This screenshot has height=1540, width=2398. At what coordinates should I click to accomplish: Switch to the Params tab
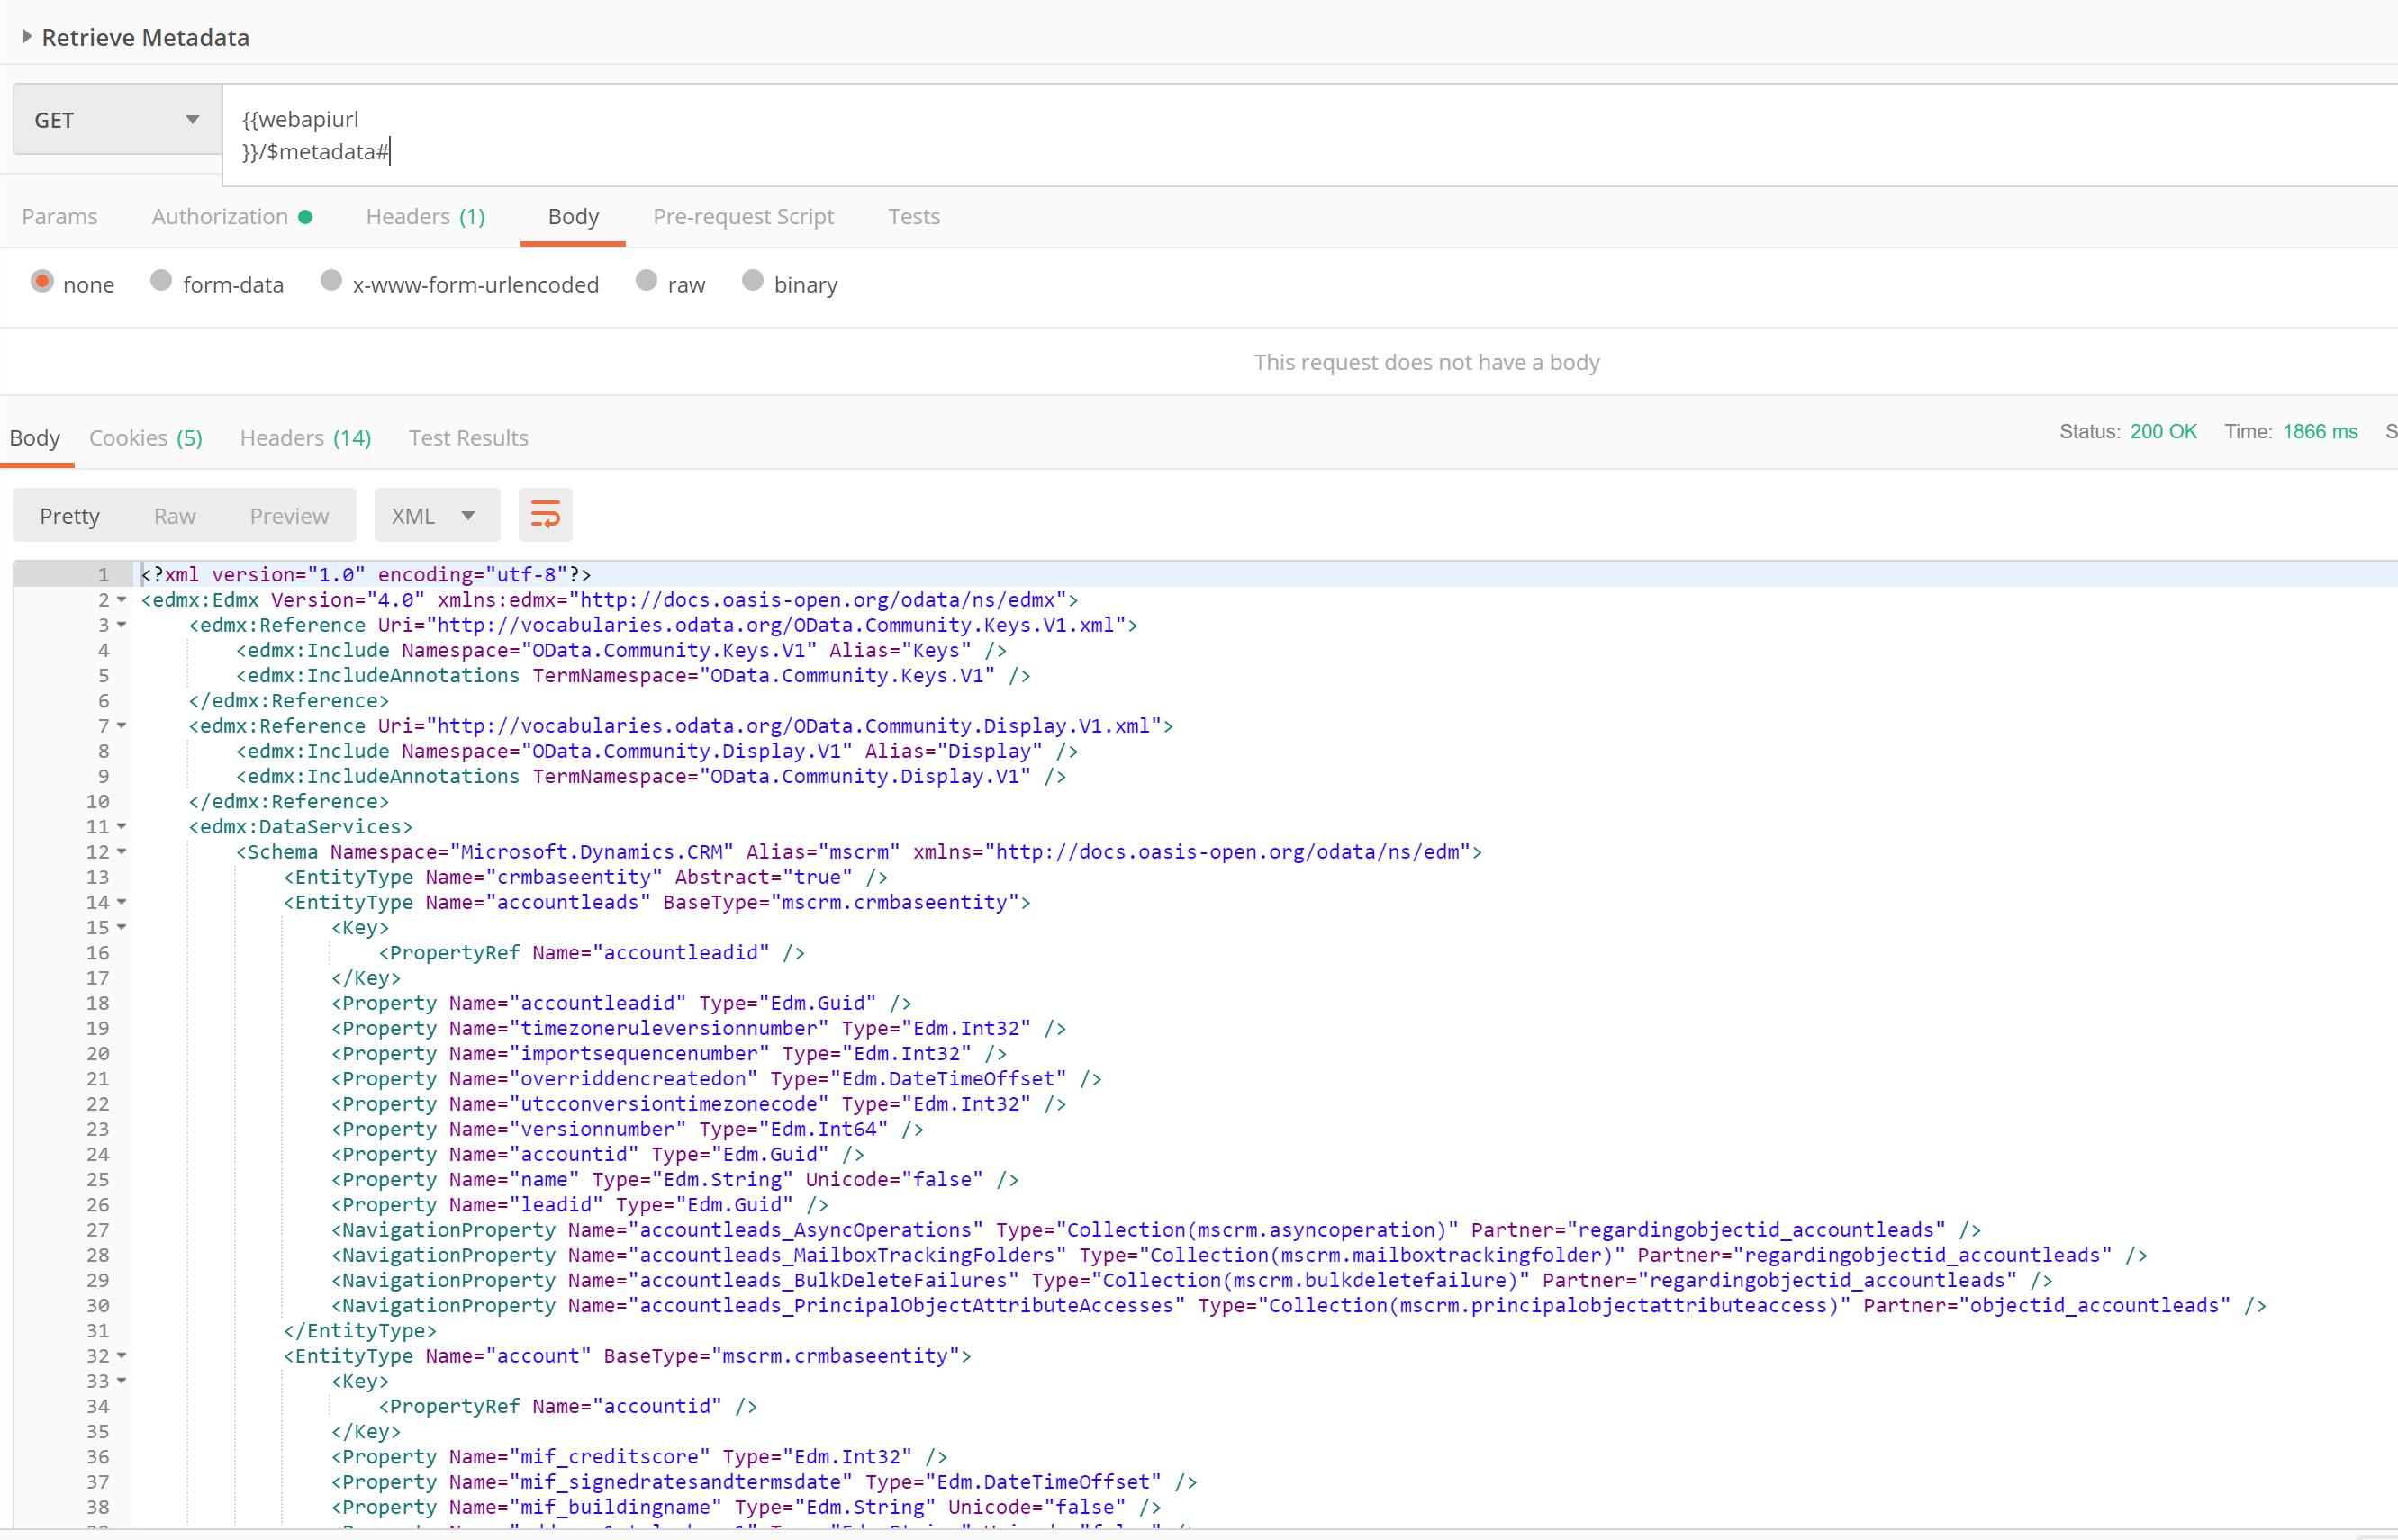(x=60, y=217)
